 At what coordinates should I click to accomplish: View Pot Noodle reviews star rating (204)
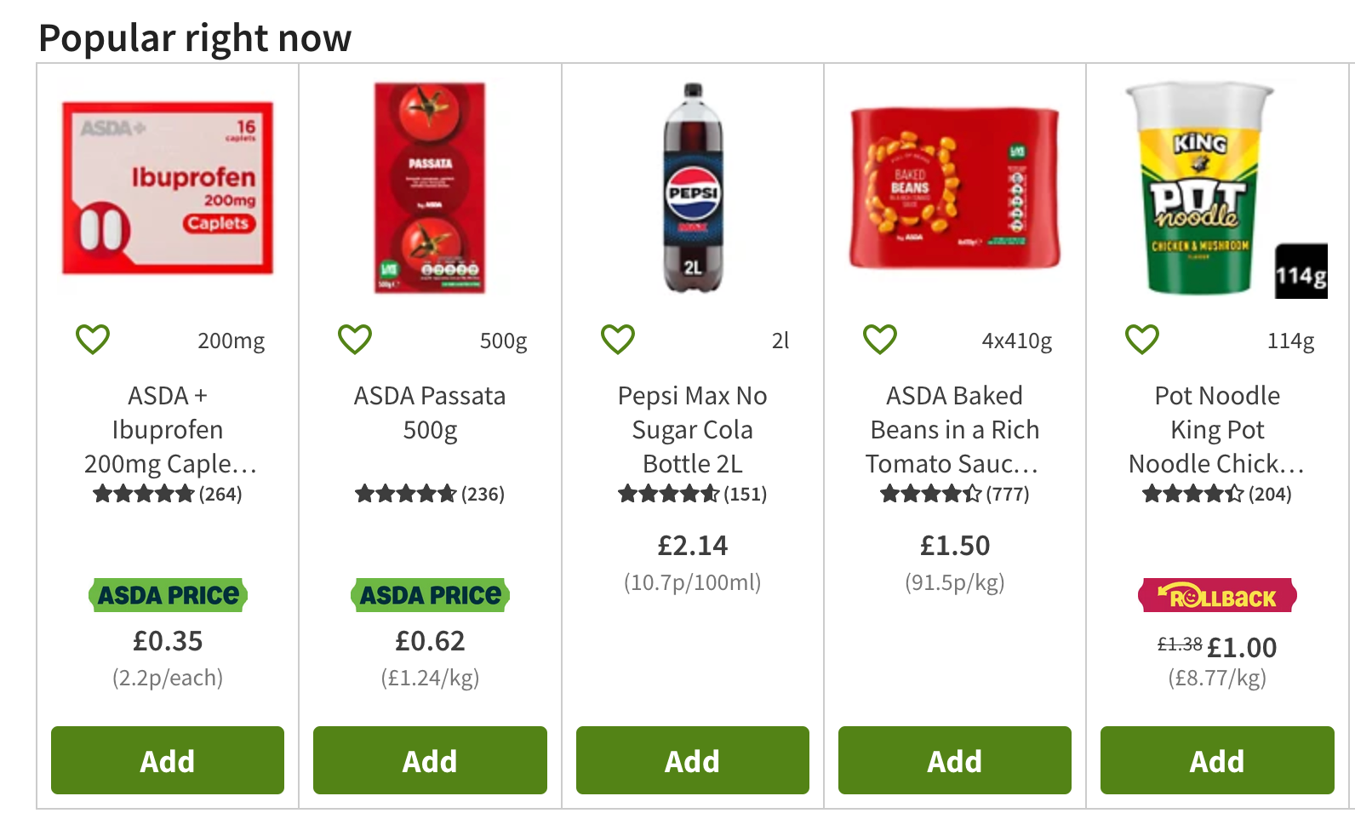point(1216,494)
